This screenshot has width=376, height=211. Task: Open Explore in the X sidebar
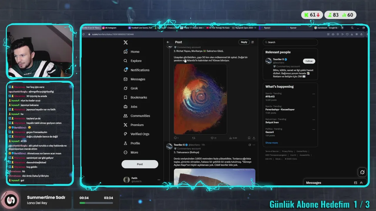coord(132,61)
